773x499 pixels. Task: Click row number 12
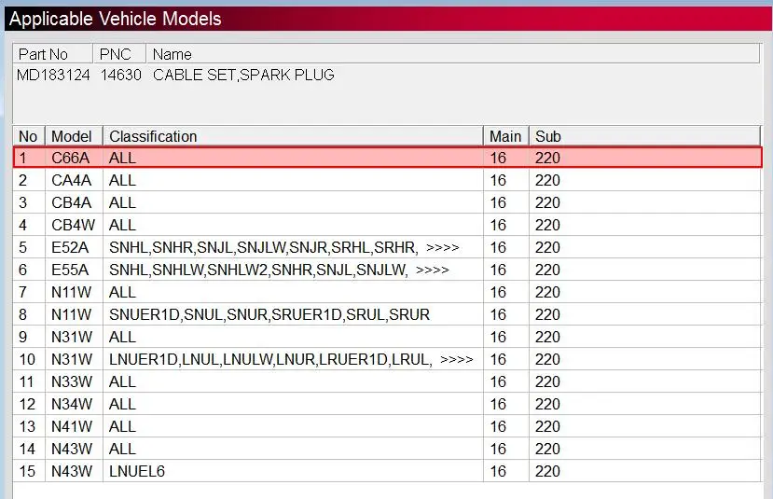(27, 404)
